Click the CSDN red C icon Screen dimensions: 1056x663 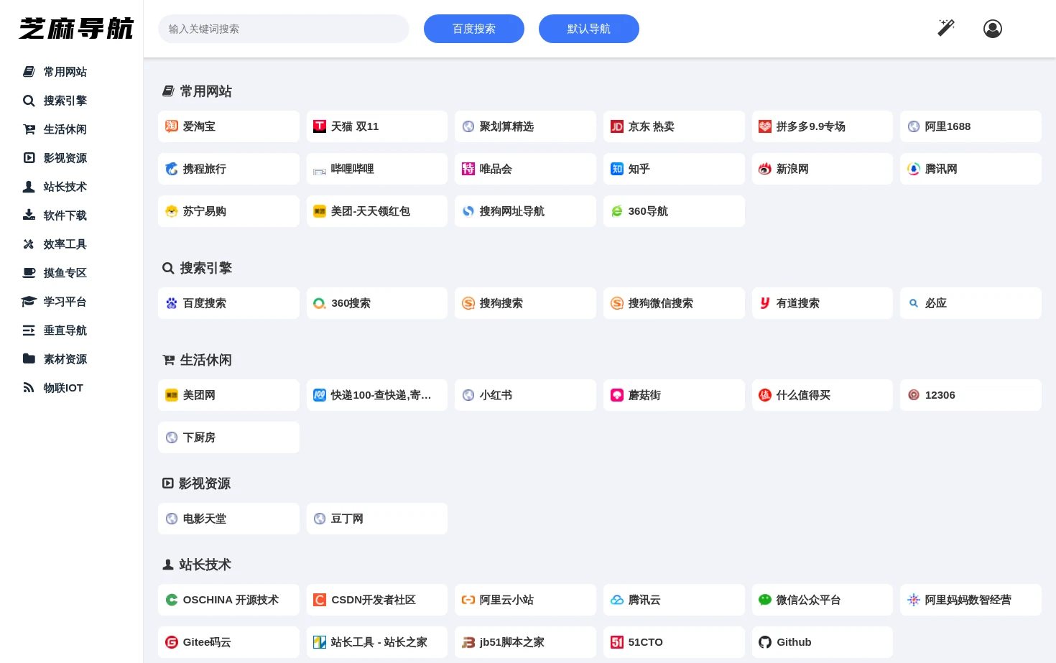pyautogui.click(x=320, y=600)
